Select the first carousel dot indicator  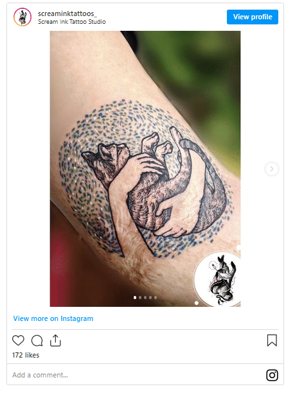pyautogui.click(x=135, y=297)
